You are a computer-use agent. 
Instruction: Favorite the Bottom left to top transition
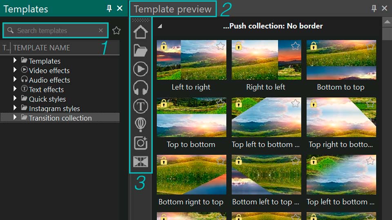295,161
